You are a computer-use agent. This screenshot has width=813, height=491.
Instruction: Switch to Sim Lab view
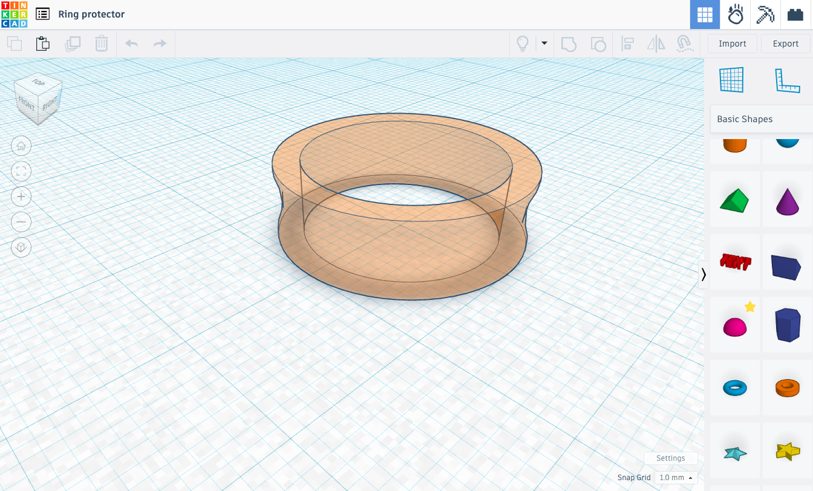(735, 15)
